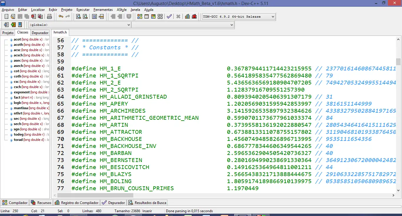Click the blue Goto Bookmark icon
Screen dimensions: 402x216
pyautogui.click(x=20, y=25)
